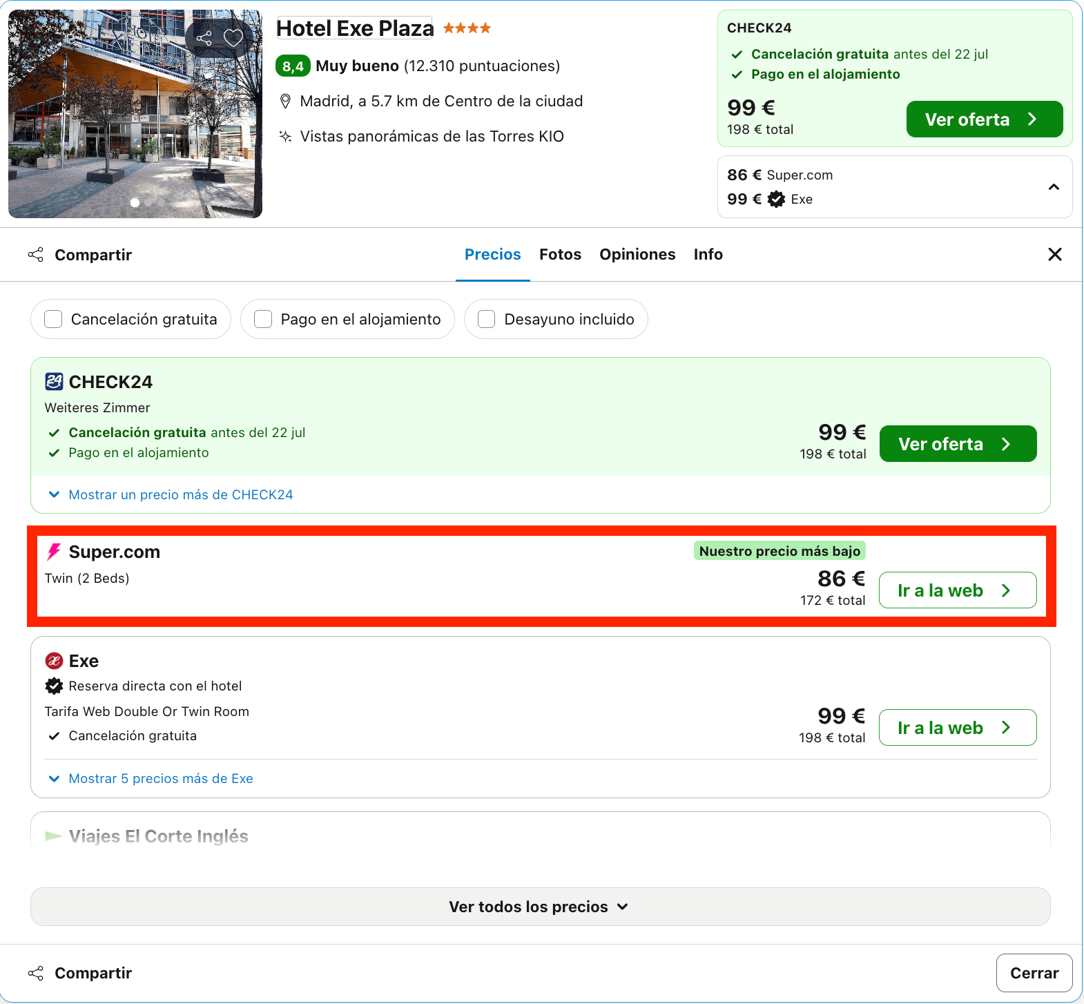Click the share icon beside top Compartir
The width and height of the screenshot is (1084, 1004).
coord(36,255)
